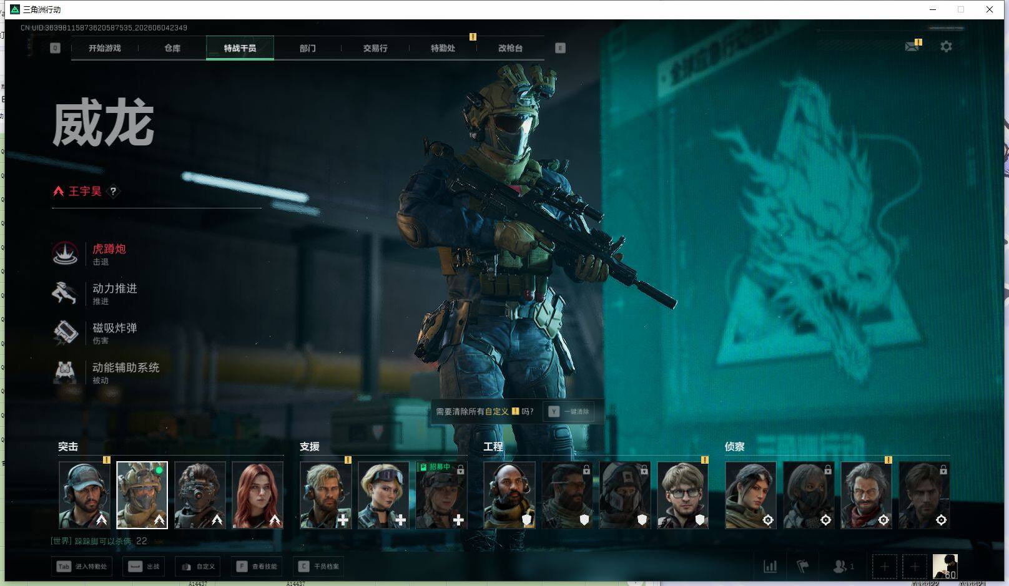The height and width of the screenshot is (586, 1009).
Task: Click the 突击 class heading
Action: (x=68, y=447)
